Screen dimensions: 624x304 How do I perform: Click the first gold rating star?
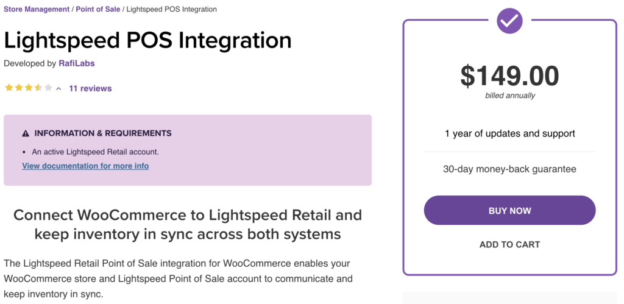click(9, 88)
